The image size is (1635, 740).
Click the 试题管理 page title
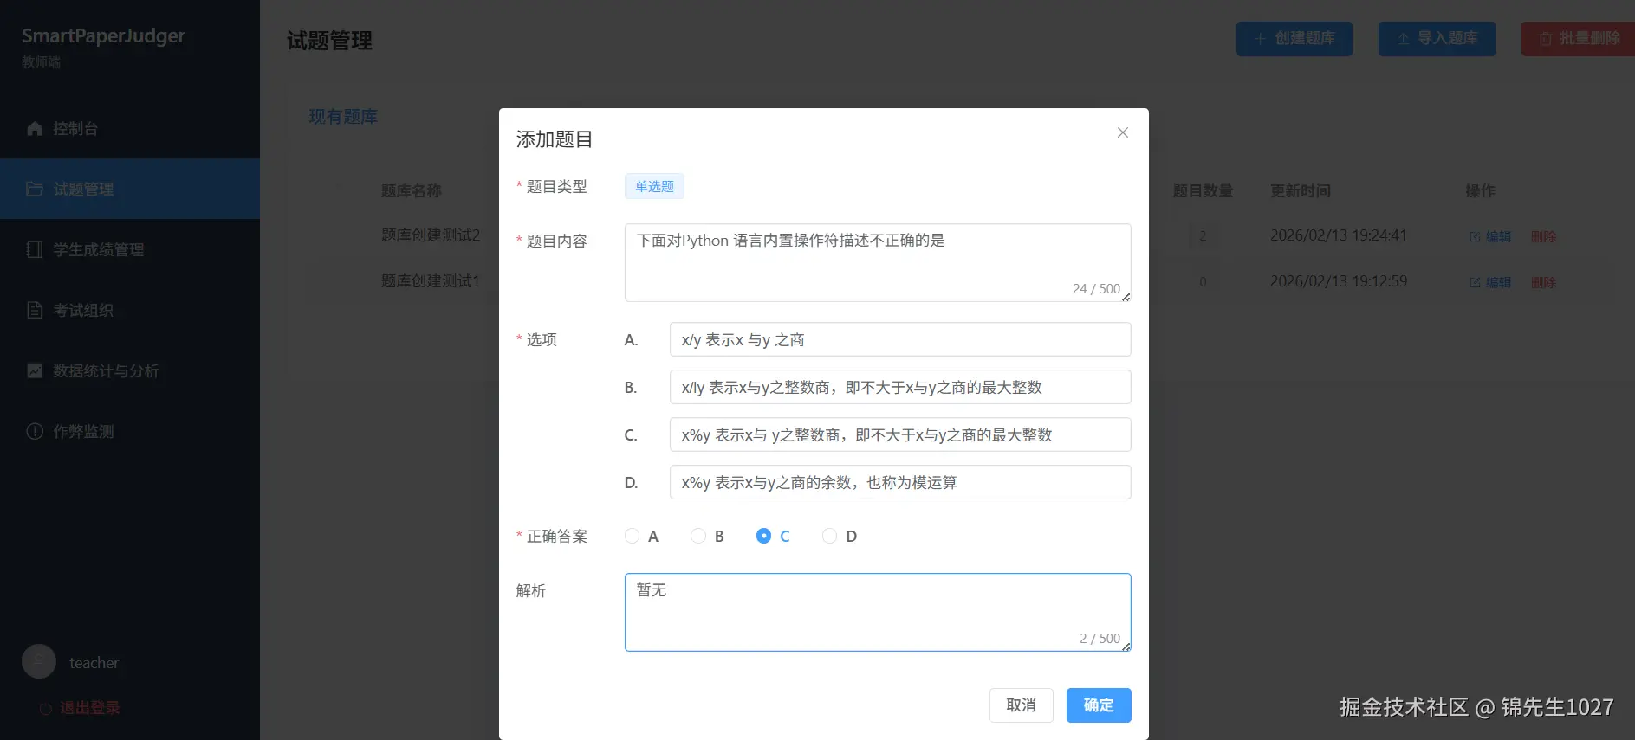tap(329, 41)
